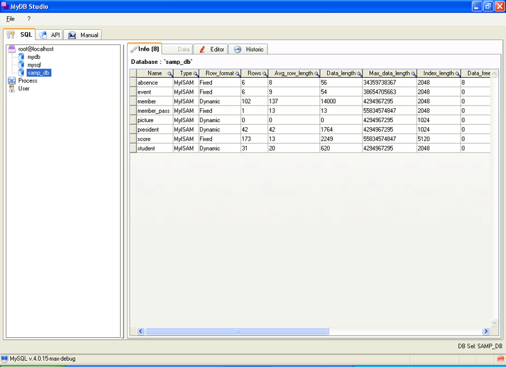Click the filter icon on Name column

tap(170, 74)
